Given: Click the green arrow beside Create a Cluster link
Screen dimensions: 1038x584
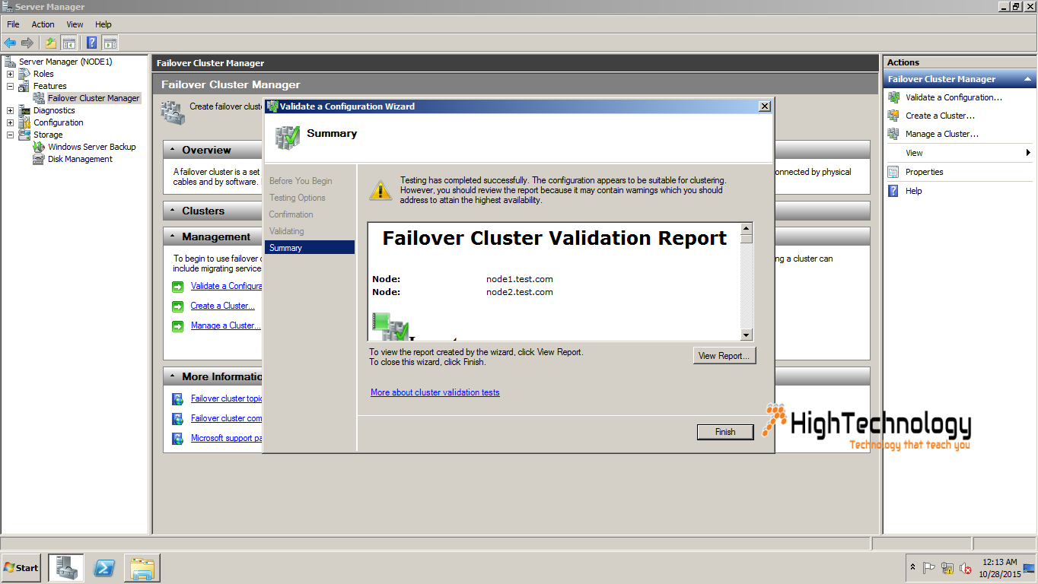Looking at the screenshot, I should coord(177,306).
